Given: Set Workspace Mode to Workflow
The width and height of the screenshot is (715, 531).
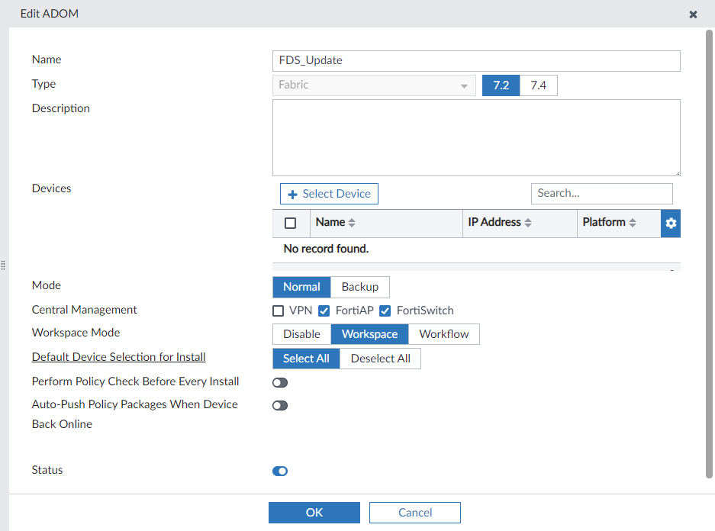Looking at the screenshot, I should coord(443,334).
